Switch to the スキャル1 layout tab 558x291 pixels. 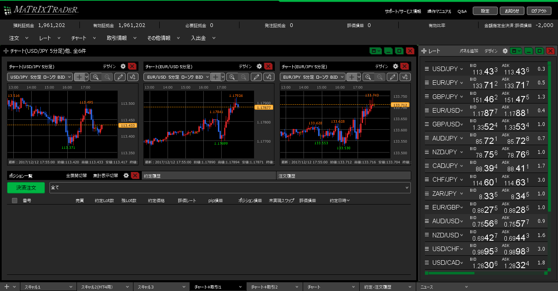tap(48, 287)
